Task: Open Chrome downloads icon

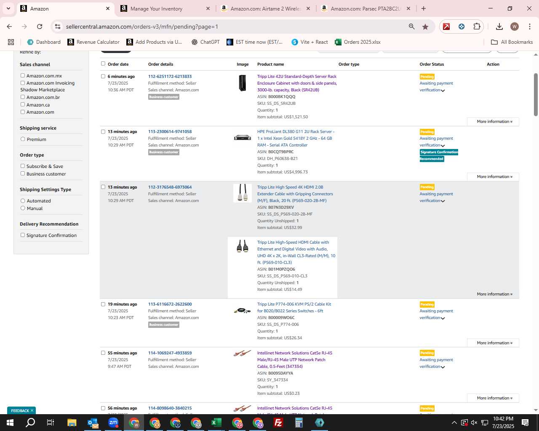Action: pos(499,27)
